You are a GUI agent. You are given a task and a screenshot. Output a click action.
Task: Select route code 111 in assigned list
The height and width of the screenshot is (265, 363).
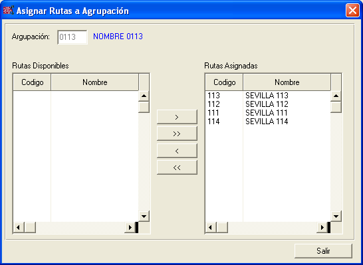[x=213, y=113]
